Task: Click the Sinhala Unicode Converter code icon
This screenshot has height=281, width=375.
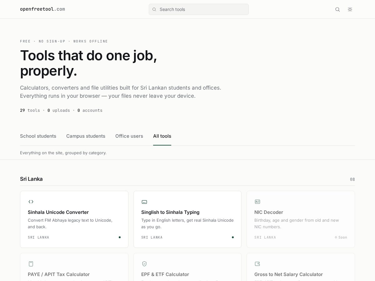Action: tap(31, 202)
